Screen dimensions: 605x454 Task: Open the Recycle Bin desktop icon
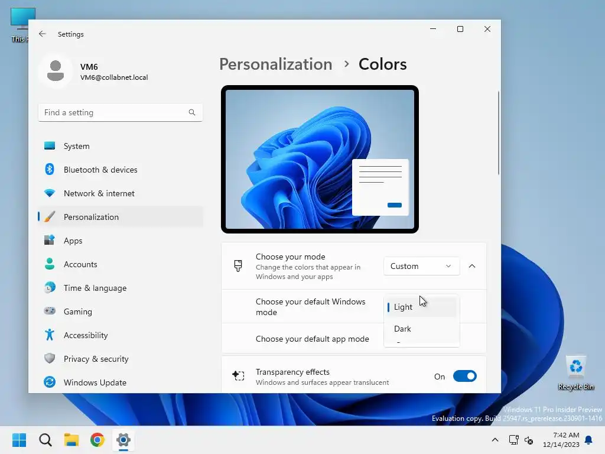pyautogui.click(x=575, y=372)
